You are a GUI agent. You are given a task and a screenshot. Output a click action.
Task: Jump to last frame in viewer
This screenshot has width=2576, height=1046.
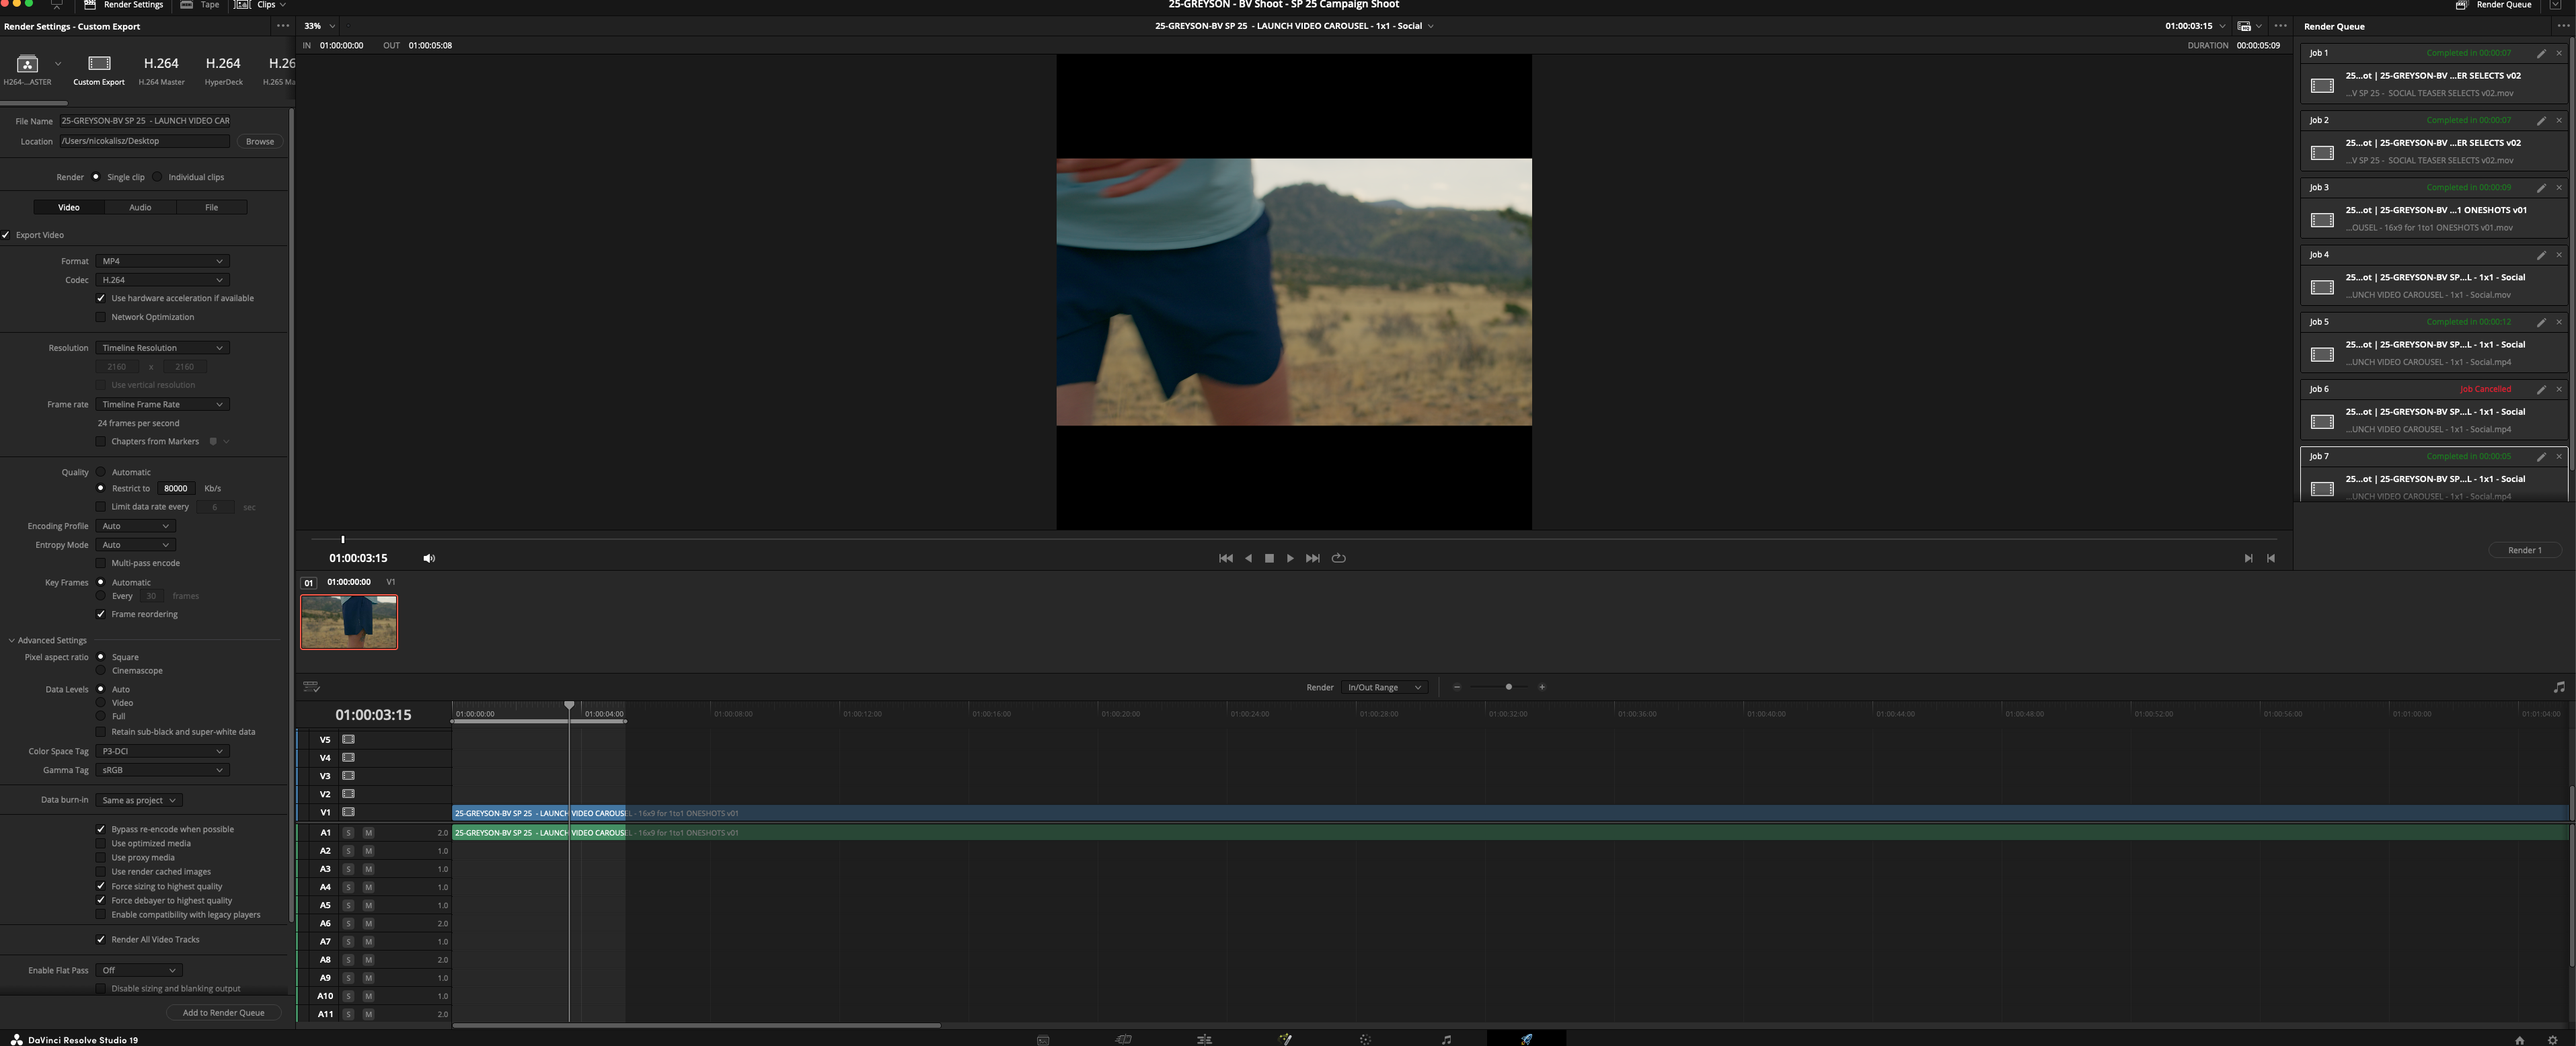(x=1313, y=559)
